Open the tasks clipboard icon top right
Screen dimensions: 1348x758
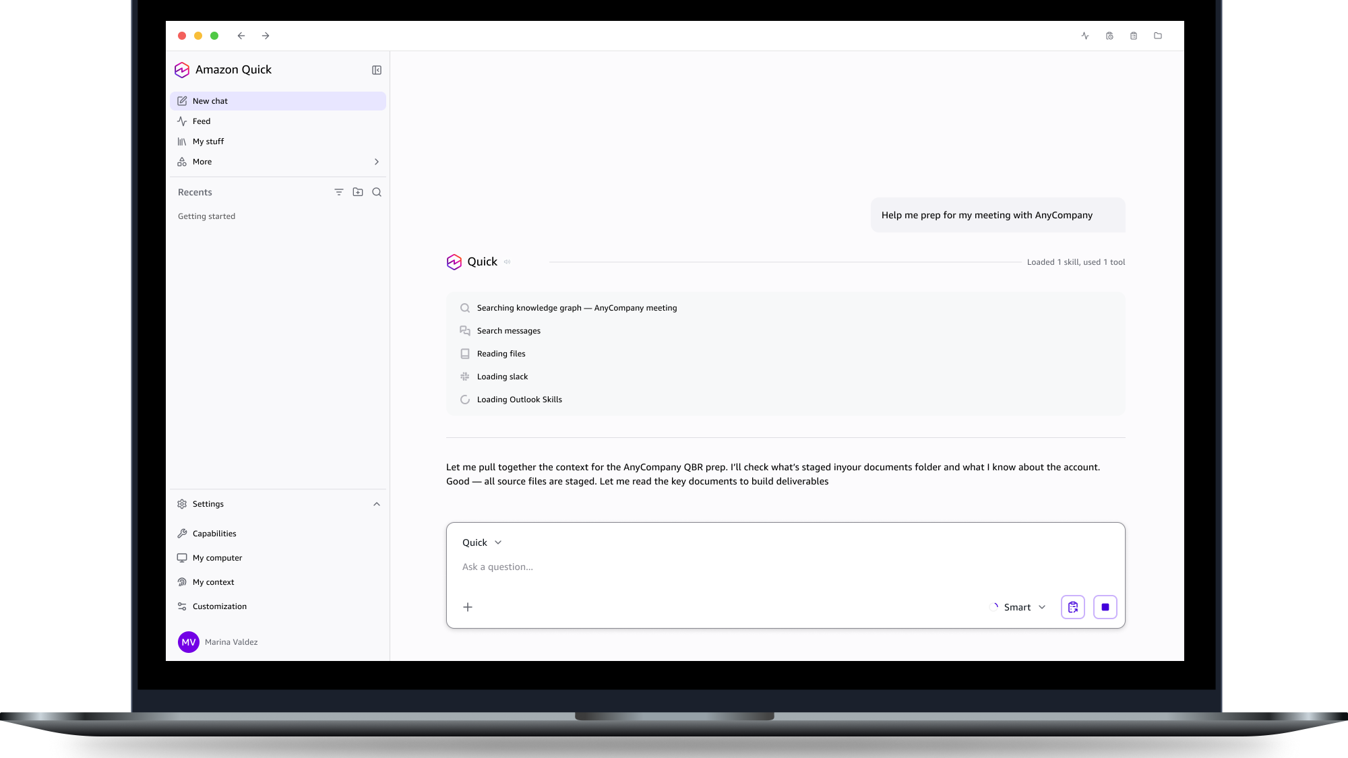(1134, 36)
